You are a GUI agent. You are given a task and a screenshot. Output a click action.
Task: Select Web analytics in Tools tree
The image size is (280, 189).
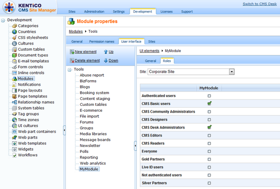click(x=93, y=163)
